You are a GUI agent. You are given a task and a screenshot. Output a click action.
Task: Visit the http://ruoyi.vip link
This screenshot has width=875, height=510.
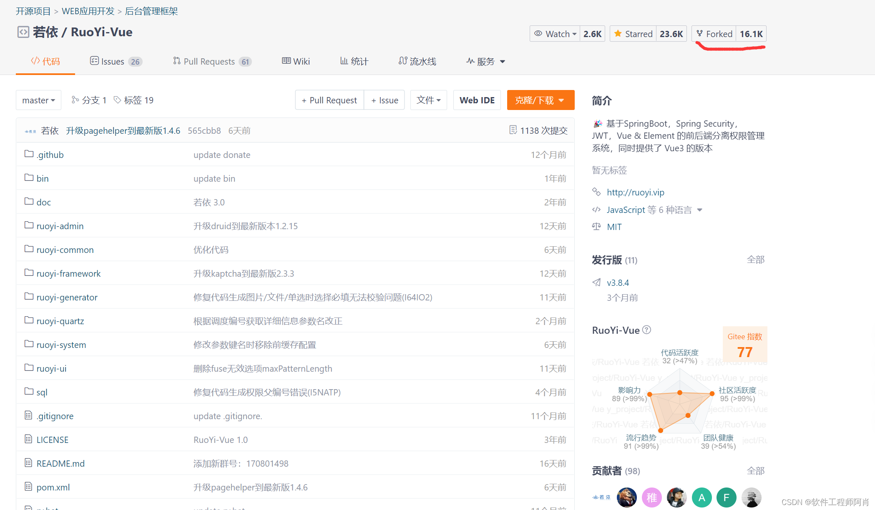coord(635,192)
